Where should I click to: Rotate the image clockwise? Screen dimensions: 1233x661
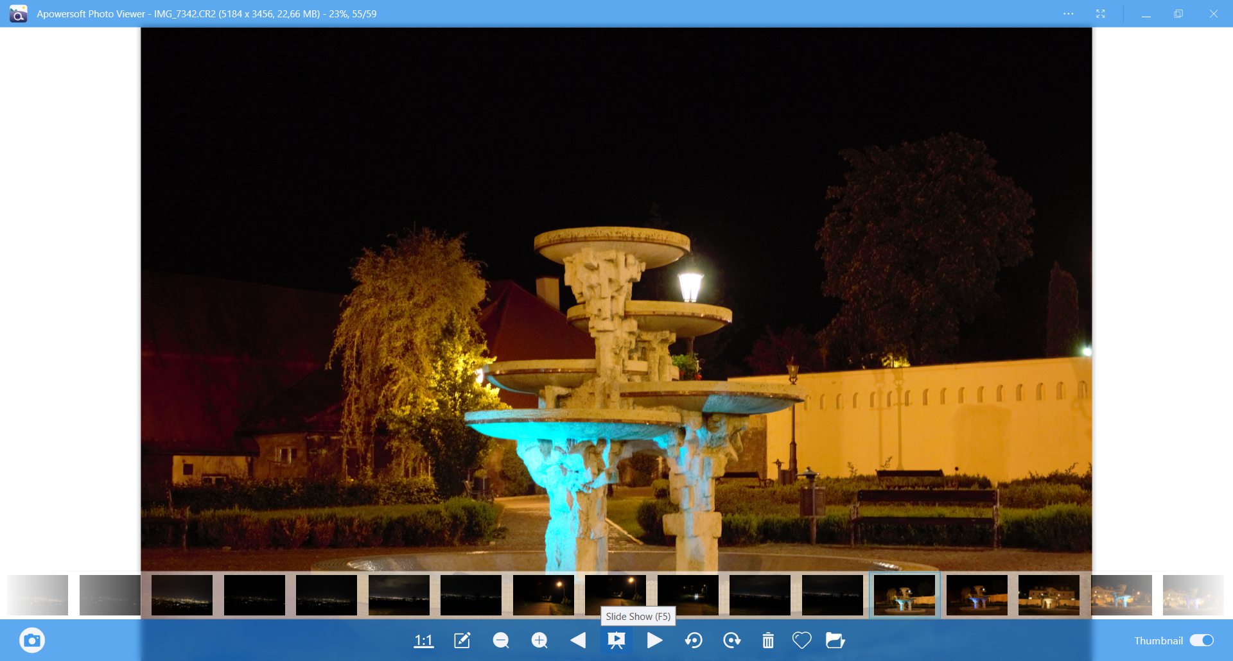pyautogui.click(x=732, y=640)
